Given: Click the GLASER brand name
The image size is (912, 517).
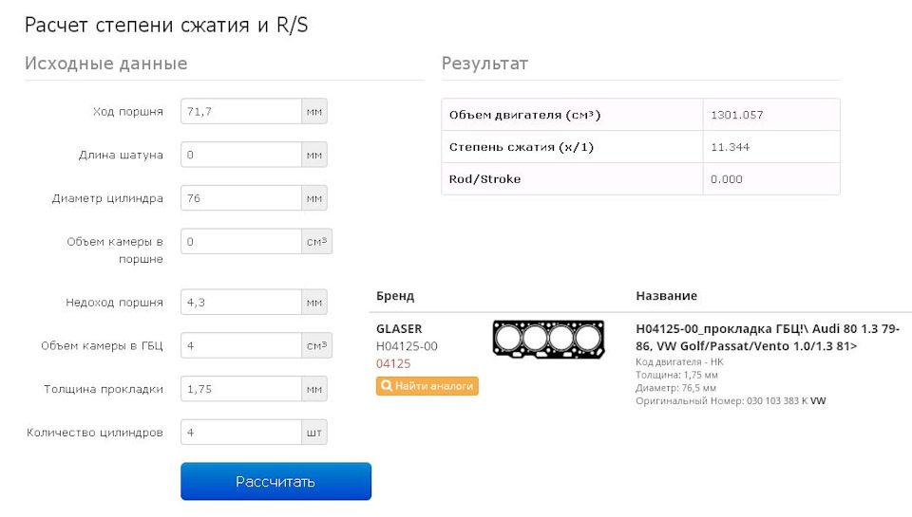Looking at the screenshot, I should pos(399,329).
